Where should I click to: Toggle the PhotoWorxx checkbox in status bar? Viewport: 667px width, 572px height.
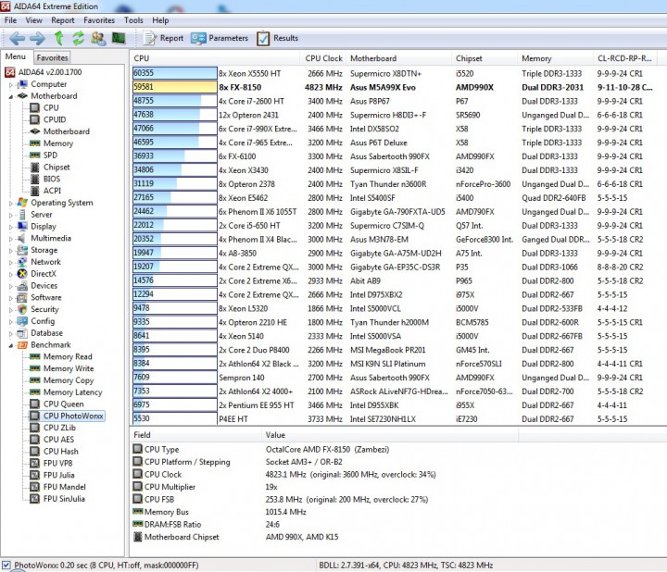(x=6, y=566)
